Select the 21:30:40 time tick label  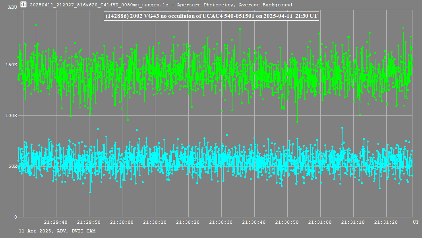[254, 223]
